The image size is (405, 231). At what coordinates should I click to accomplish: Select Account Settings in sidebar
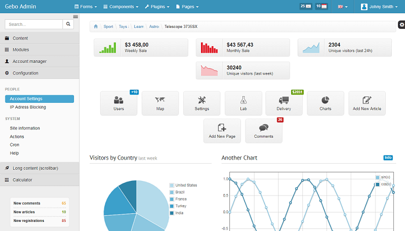[39, 99]
